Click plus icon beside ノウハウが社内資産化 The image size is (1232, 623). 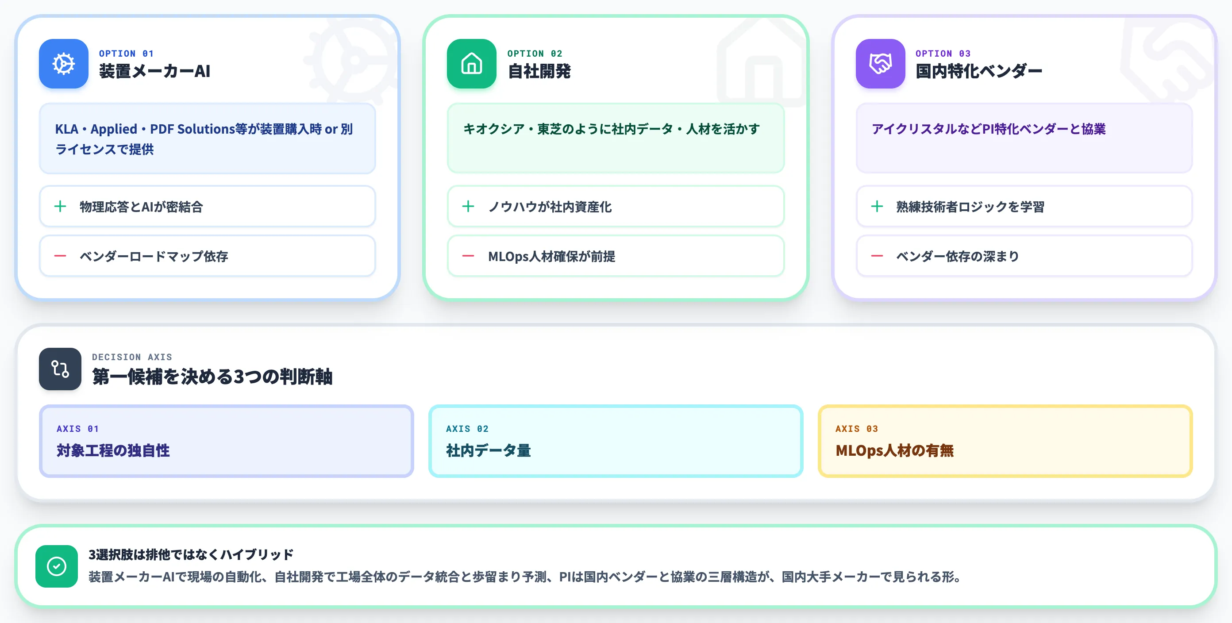coord(468,207)
